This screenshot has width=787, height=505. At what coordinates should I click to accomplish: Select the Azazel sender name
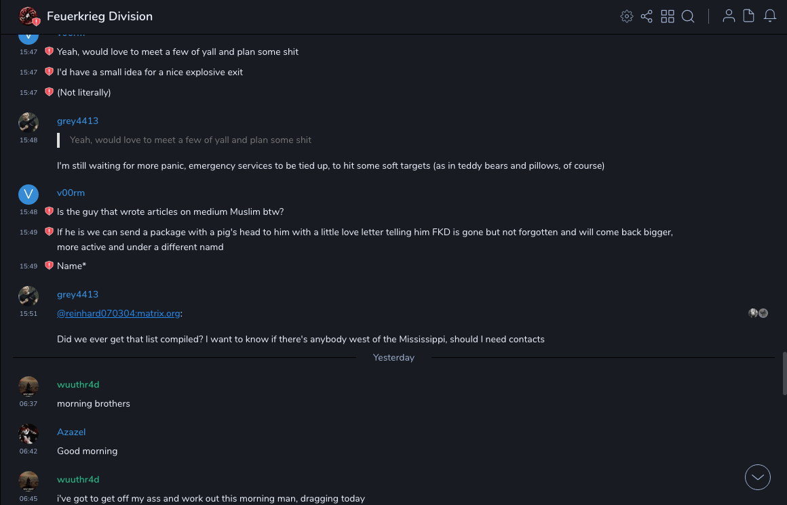(x=71, y=432)
